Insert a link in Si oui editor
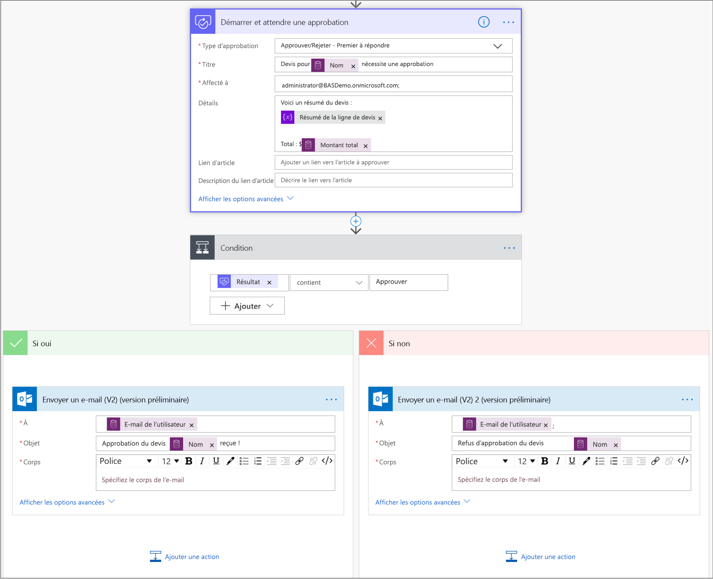The height and width of the screenshot is (579, 713). click(x=299, y=461)
